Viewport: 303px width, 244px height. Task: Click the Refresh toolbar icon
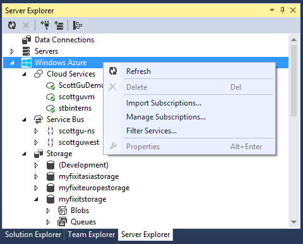click(12, 25)
